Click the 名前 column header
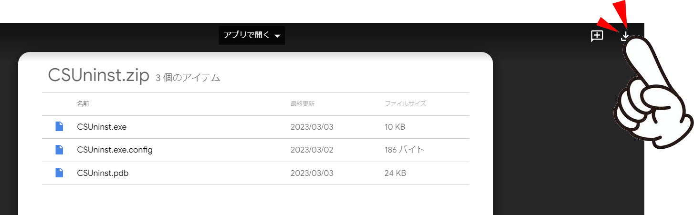 tap(83, 103)
